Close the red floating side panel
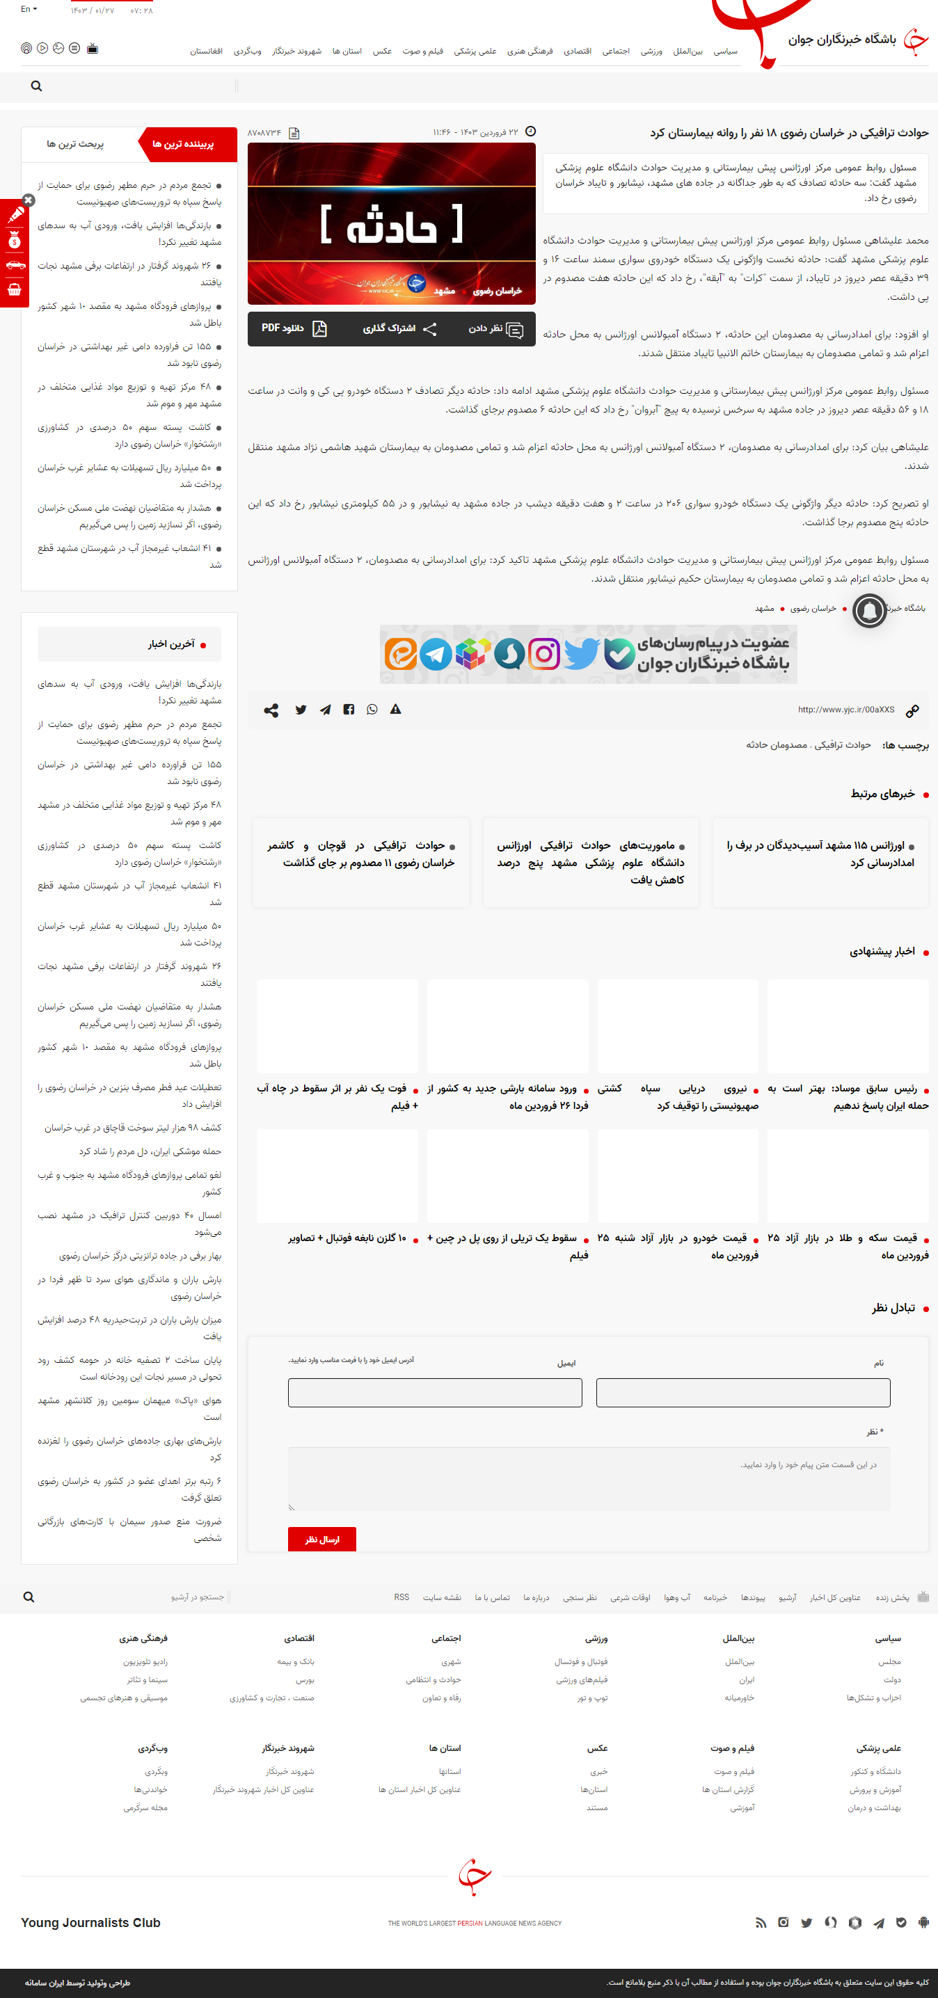 [x=29, y=200]
